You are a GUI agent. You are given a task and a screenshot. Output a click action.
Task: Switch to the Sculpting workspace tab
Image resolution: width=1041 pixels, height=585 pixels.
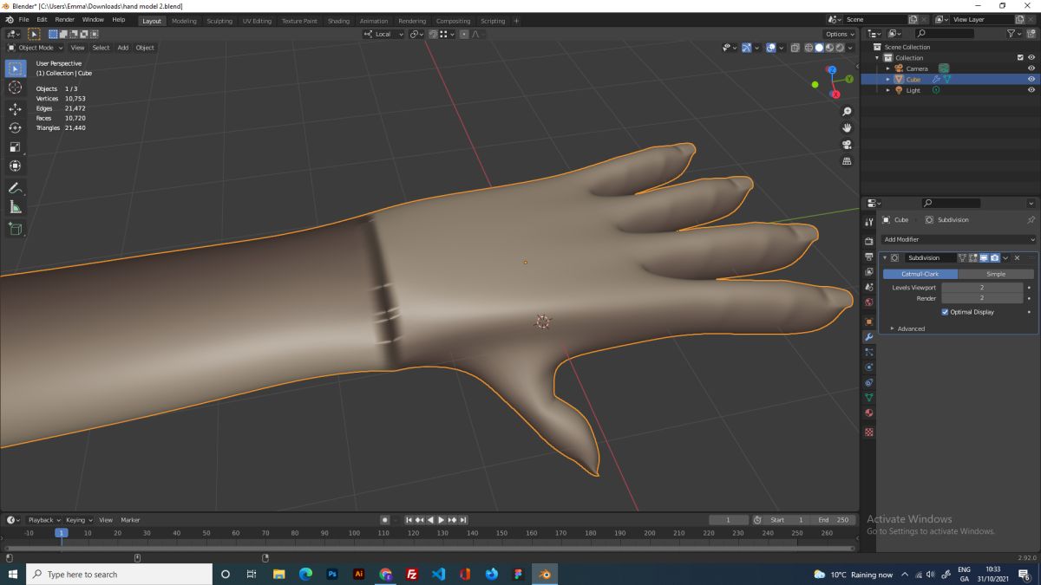click(x=219, y=21)
